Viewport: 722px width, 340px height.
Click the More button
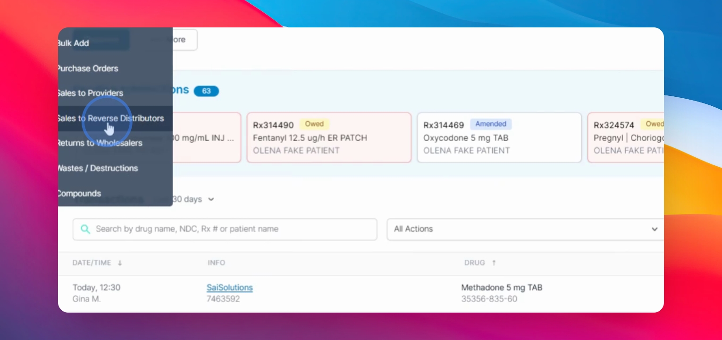[185, 40]
